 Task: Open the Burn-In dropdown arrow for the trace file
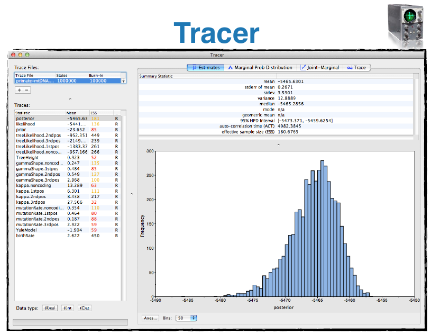click(124, 81)
